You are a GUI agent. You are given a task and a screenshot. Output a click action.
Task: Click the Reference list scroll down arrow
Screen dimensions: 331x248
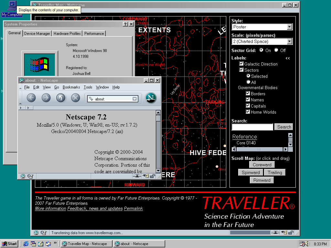click(291, 144)
